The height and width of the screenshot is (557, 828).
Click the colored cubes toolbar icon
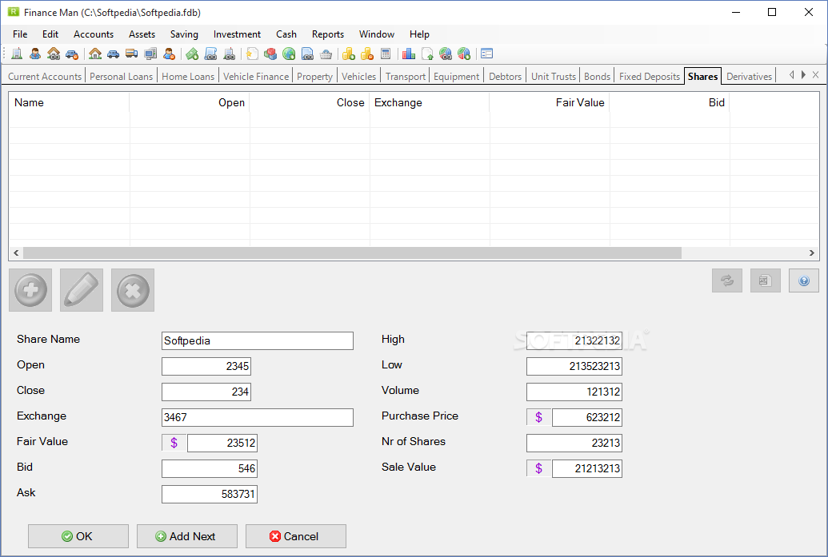(x=270, y=54)
